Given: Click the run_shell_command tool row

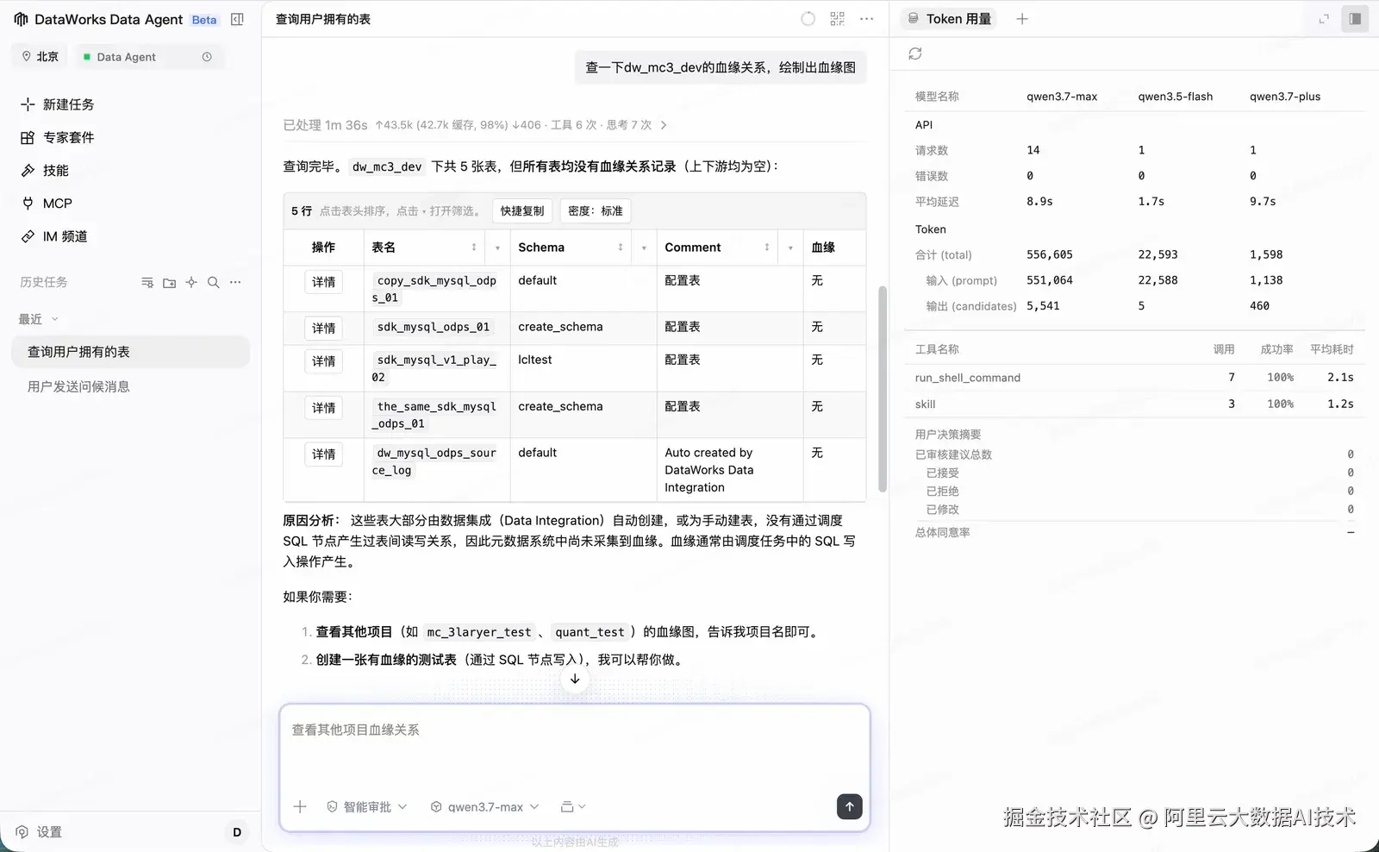Looking at the screenshot, I should tap(1134, 378).
